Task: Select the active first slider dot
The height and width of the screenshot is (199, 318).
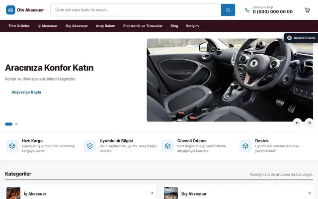Action: click(x=9, y=124)
